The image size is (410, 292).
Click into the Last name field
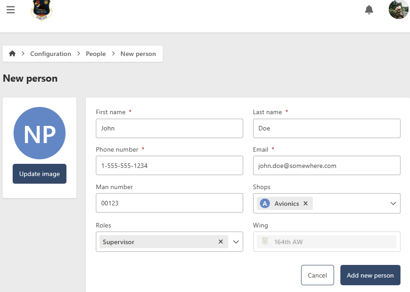tap(326, 128)
